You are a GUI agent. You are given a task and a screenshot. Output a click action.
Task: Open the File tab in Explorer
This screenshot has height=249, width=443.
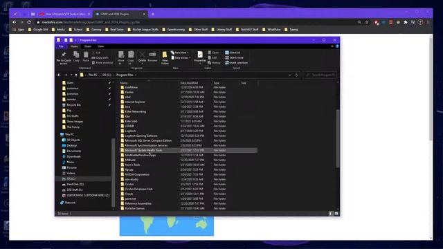61,46
